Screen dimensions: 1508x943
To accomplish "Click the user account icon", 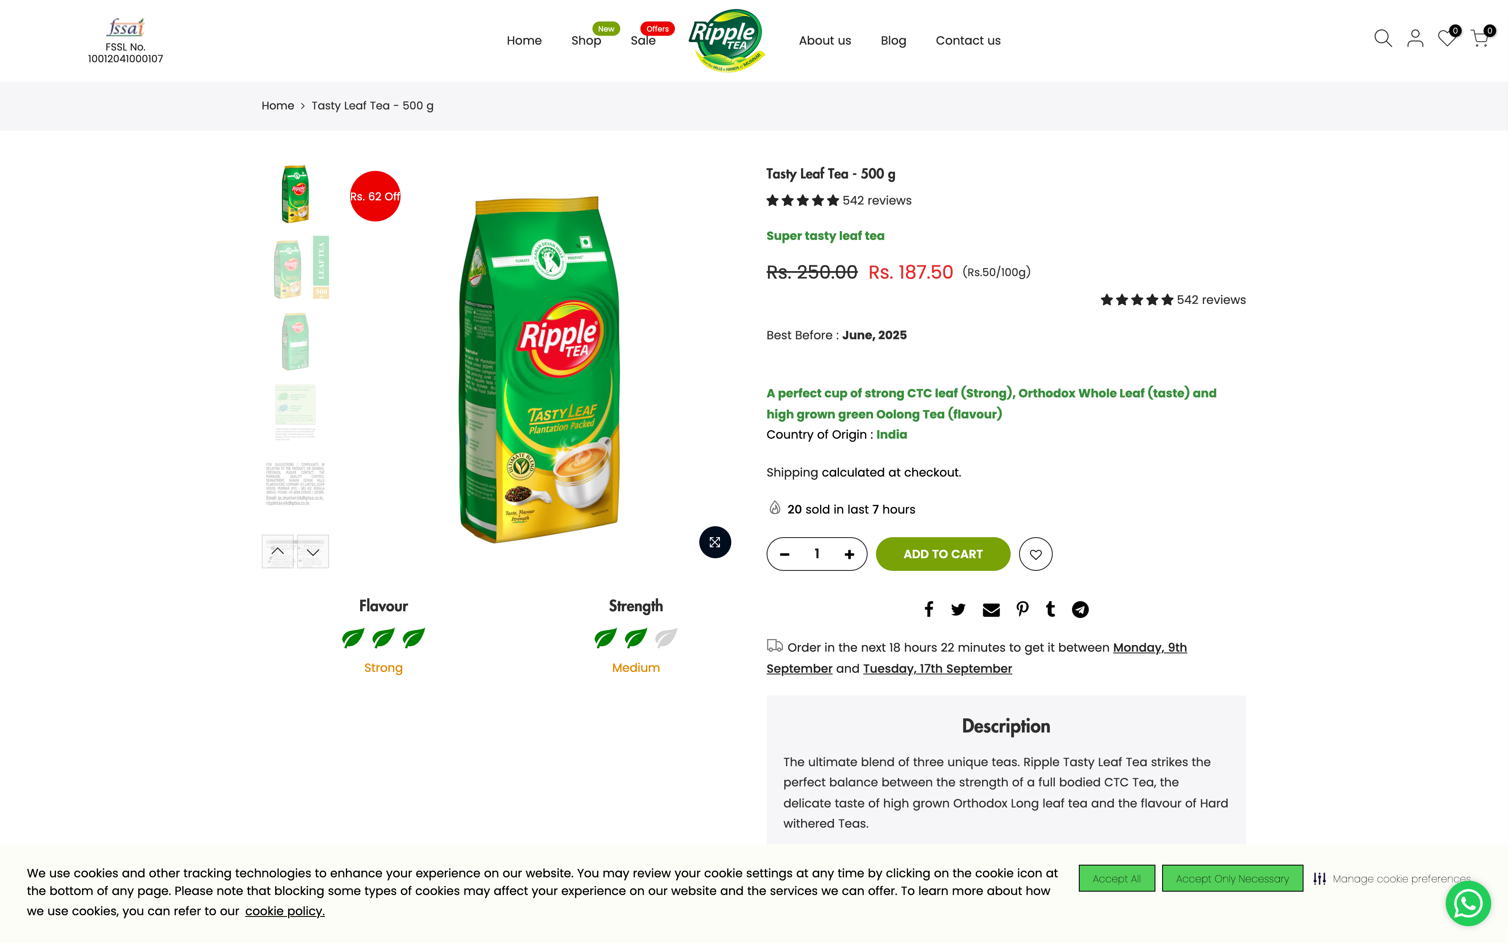I will 1415,39.
